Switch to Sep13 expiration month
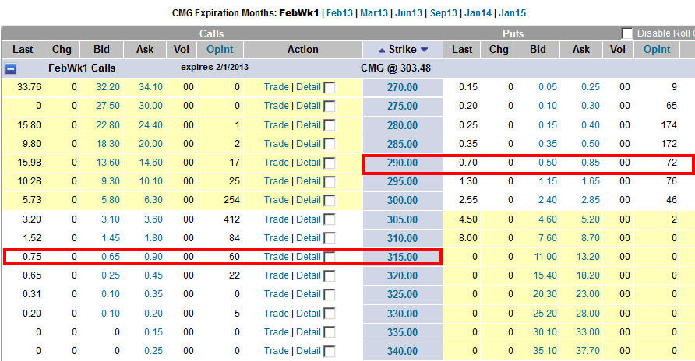Image resolution: width=695 pixels, height=361 pixels. coord(443,12)
